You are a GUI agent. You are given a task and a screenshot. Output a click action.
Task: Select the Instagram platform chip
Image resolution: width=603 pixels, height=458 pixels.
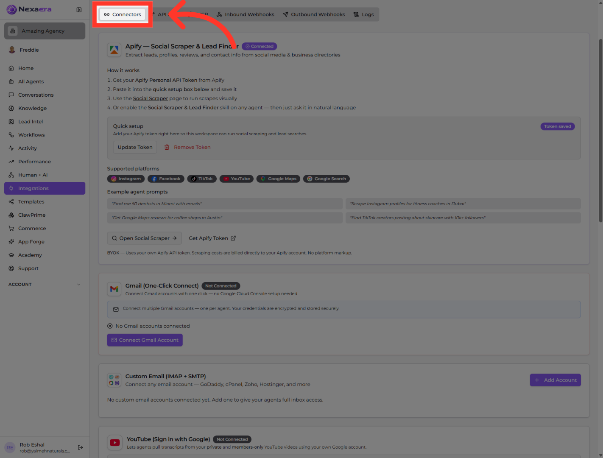click(126, 179)
